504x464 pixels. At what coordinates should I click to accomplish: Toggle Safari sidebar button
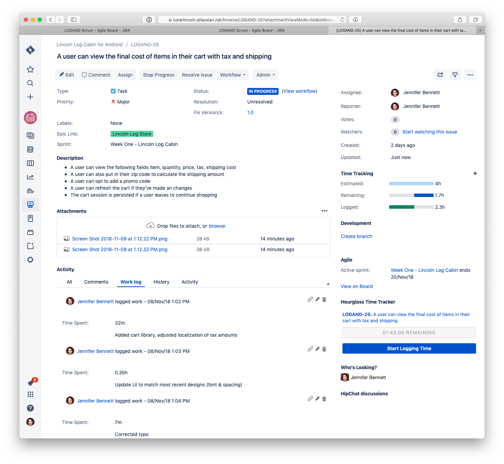(x=74, y=20)
